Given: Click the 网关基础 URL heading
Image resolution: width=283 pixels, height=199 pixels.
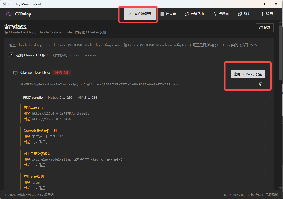Looking at the screenshot, I should pyautogui.click(x=34, y=108).
